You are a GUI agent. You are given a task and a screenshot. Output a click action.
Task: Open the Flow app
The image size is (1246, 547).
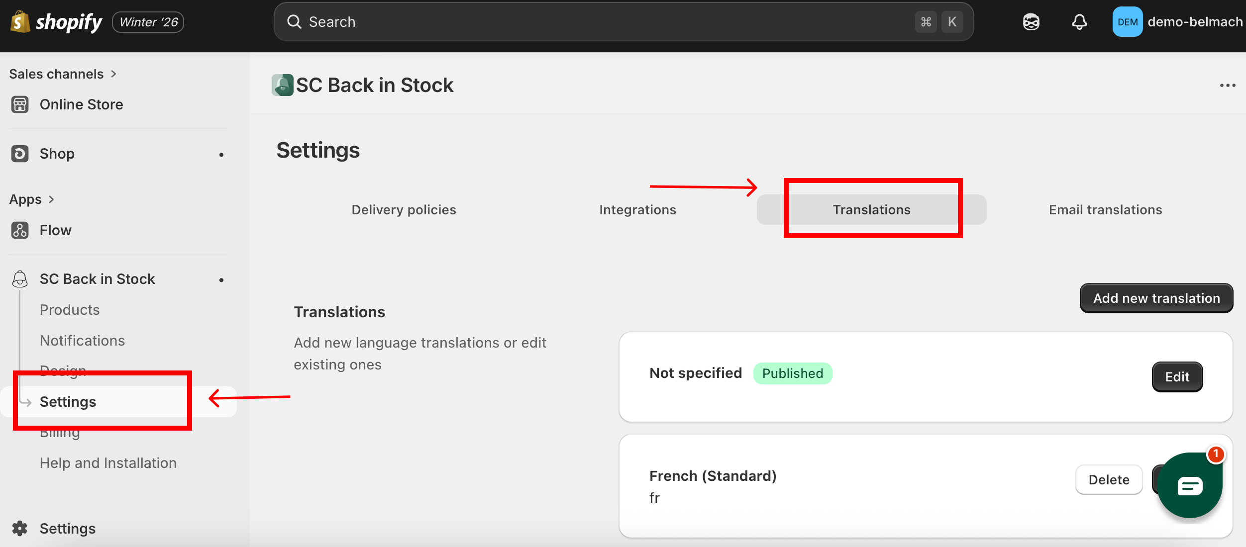tap(55, 230)
